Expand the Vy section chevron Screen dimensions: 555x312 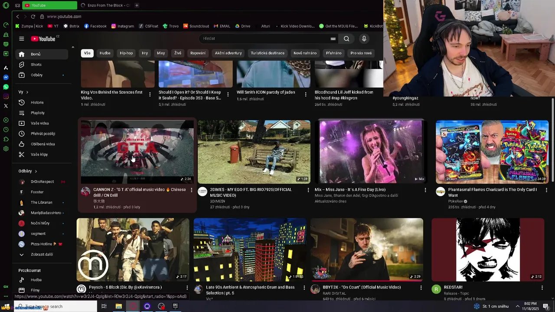click(x=27, y=92)
